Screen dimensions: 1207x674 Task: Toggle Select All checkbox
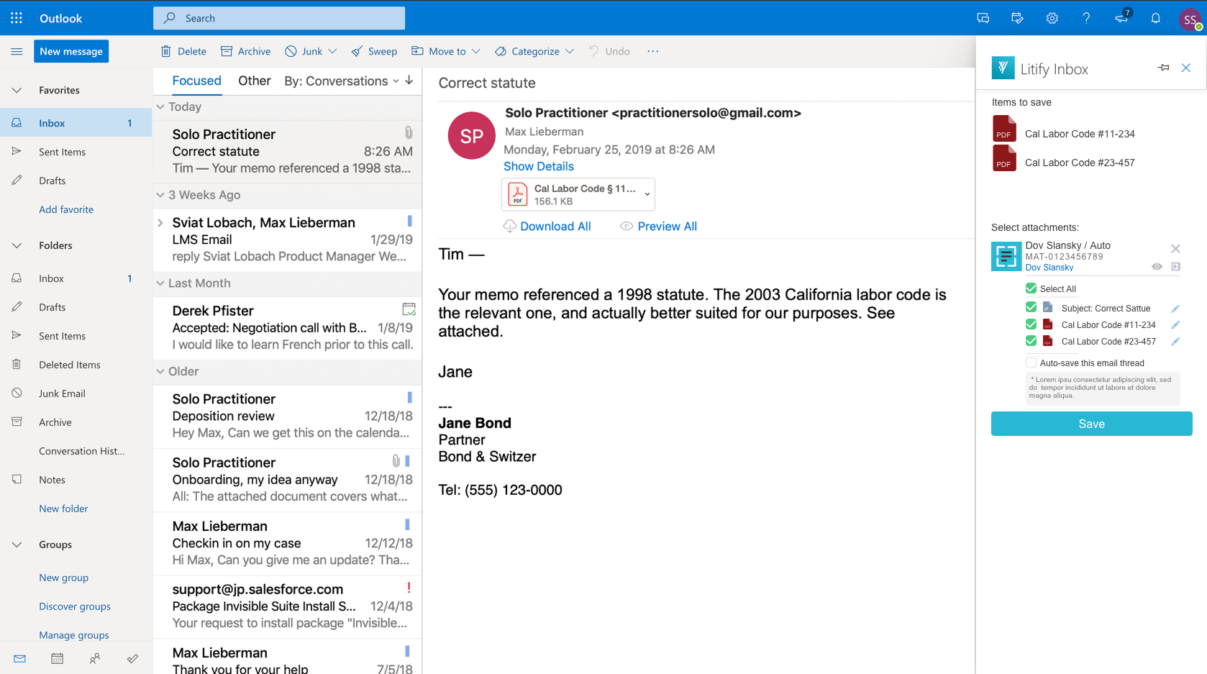point(1031,288)
